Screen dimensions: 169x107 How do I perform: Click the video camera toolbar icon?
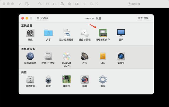[77, 4]
